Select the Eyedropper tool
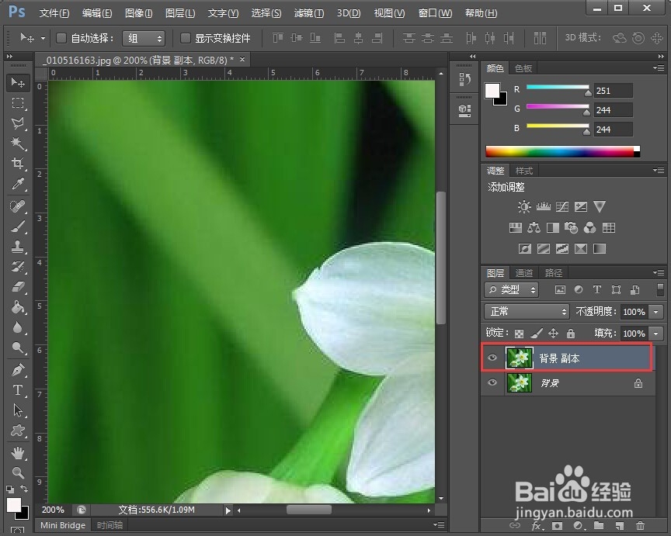This screenshot has height=536, width=671. [x=18, y=184]
